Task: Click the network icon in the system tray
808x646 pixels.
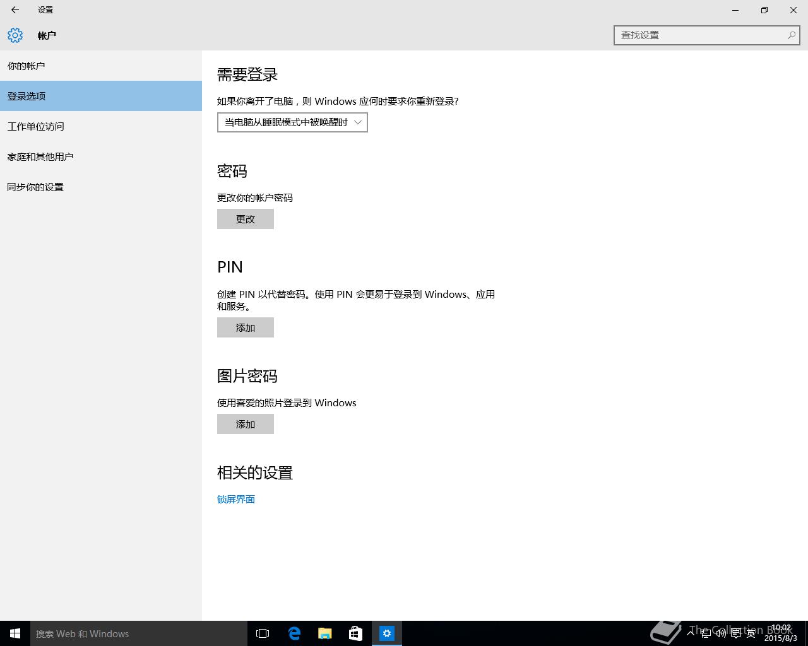Action: [x=706, y=633]
